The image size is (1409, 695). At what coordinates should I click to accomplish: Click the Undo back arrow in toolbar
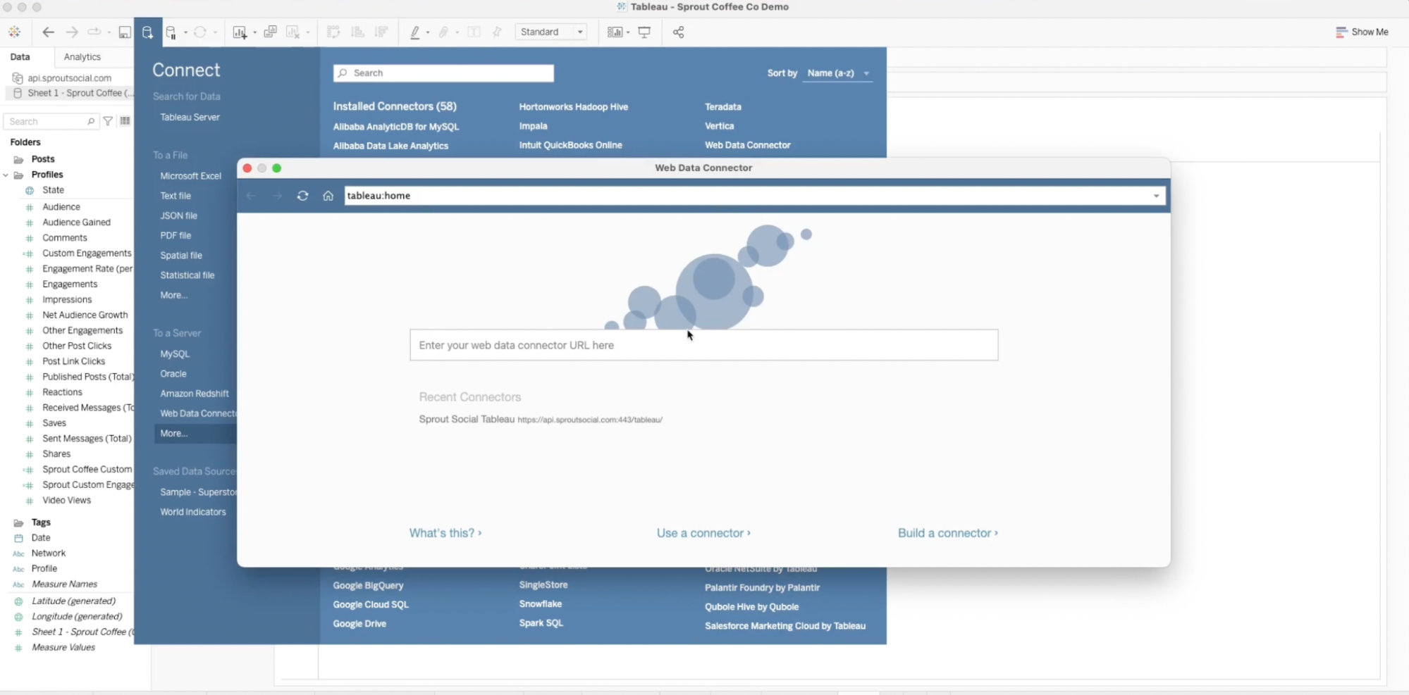48,32
